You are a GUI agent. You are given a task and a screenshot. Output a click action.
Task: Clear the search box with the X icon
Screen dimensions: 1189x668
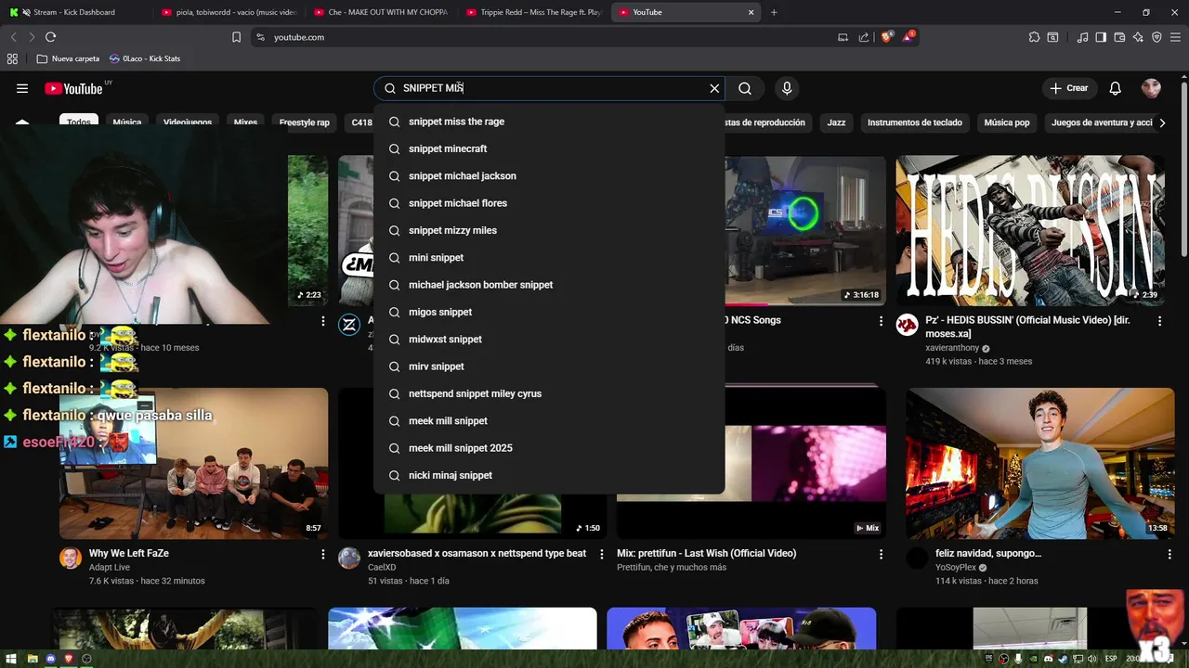point(714,88)
